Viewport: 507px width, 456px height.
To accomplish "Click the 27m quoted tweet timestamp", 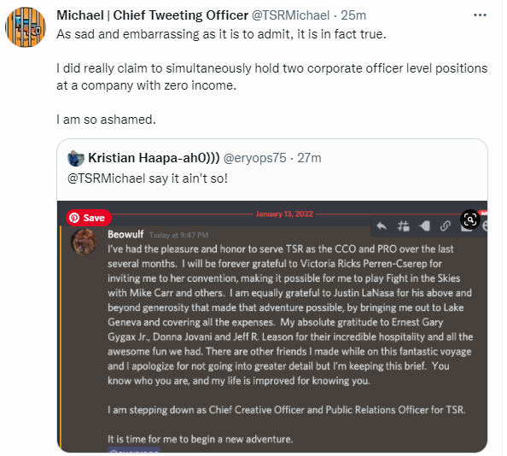I will point(309,158).
